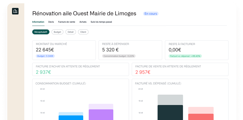Click the Consommation budget (cumulé) chart title
Screen dimensions: 243x120
pyautogui.click(x=61, y=83)
